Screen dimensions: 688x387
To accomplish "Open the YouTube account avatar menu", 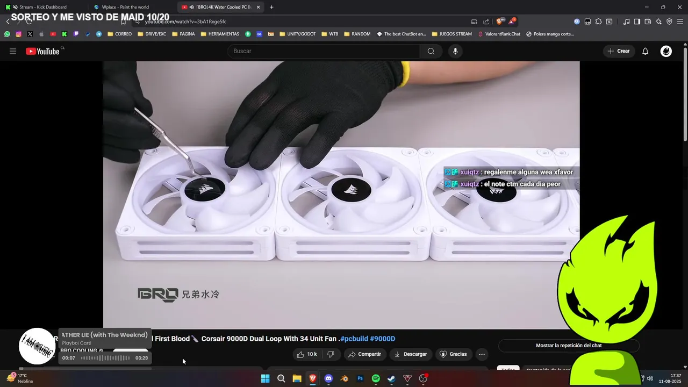I will tap(666, 51).
